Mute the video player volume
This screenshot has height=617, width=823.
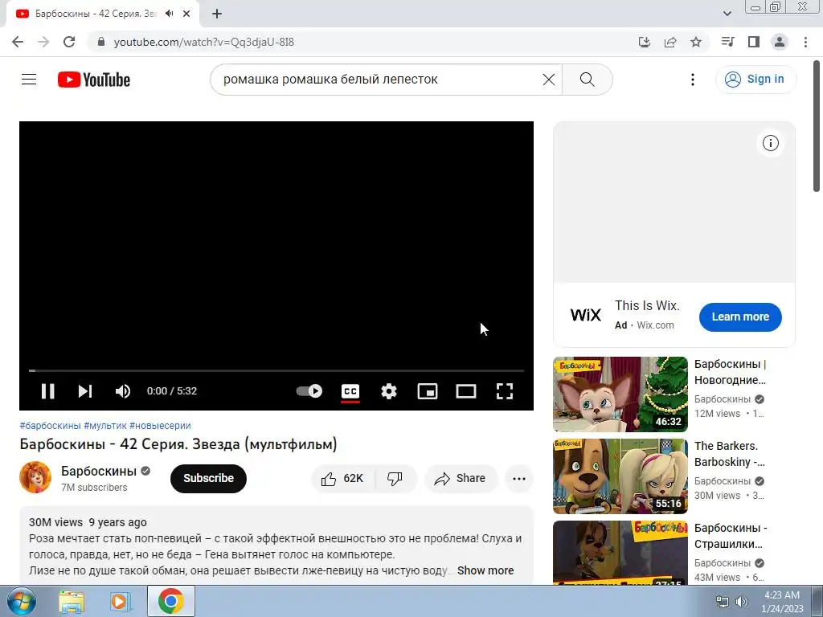click(x=122, y=391)
